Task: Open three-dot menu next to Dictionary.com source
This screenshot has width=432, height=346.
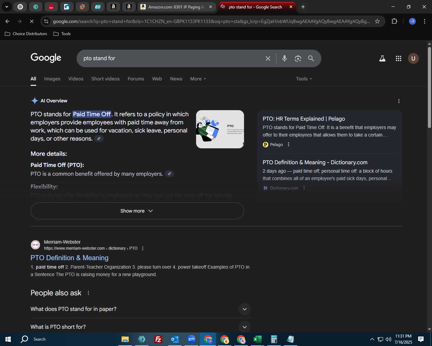Action: pos(304,188)
